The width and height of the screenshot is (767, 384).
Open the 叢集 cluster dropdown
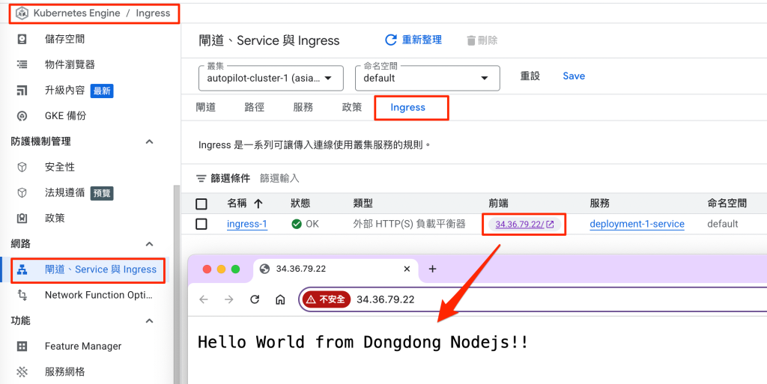[x=270, y=78]
